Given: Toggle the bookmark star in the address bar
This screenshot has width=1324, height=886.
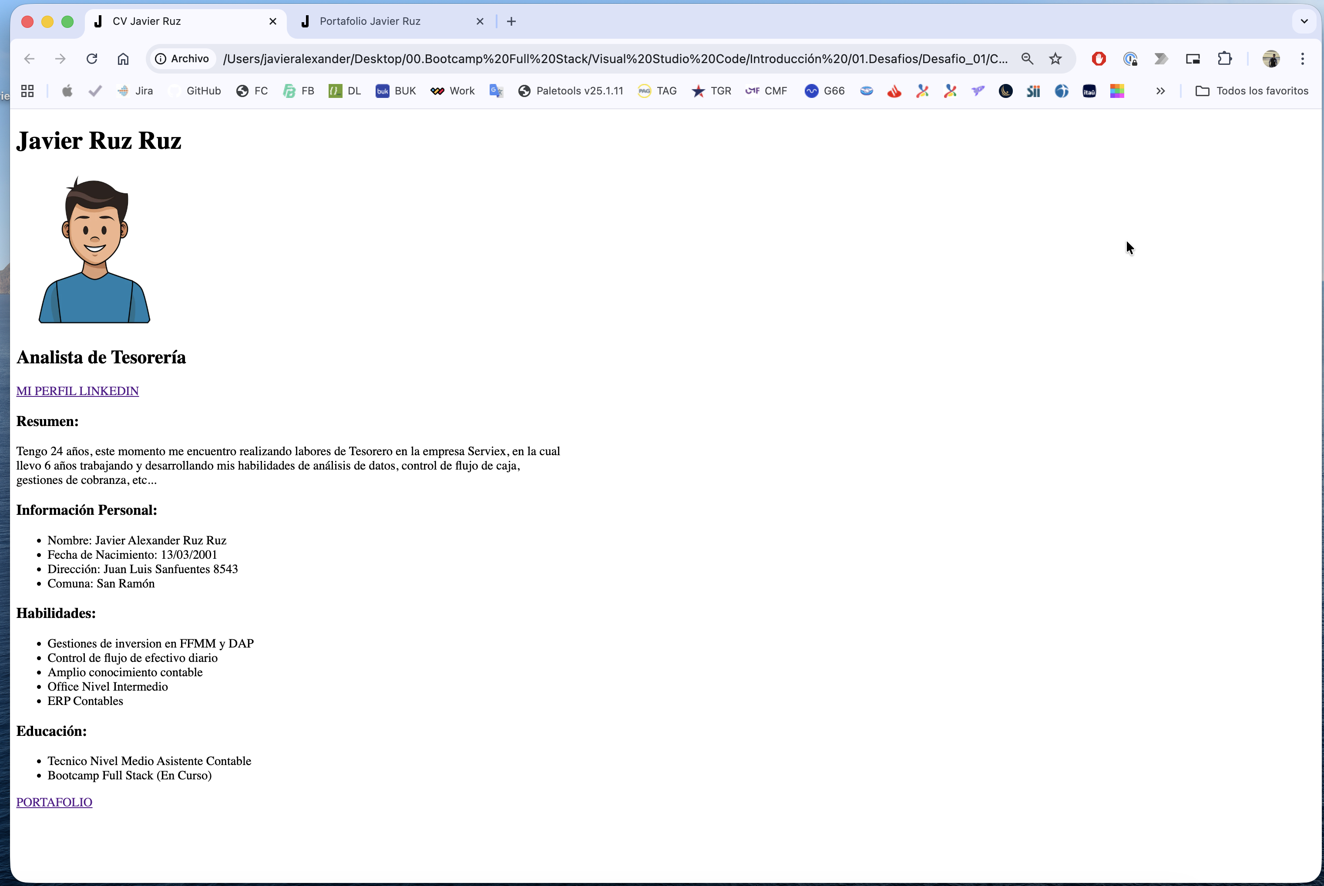Looking at the screenshot, I should (x=1055, y=58).
